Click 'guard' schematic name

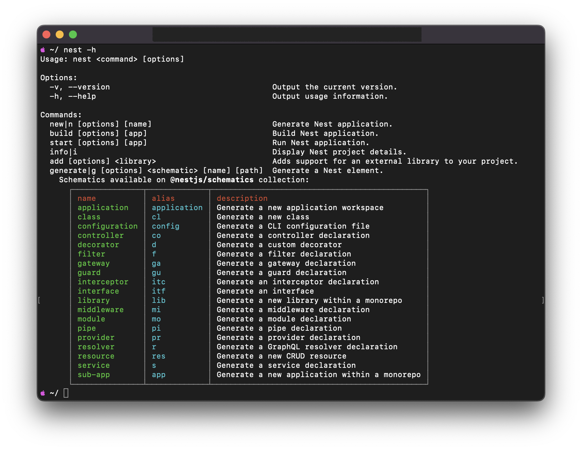click(x=89, y=273)
